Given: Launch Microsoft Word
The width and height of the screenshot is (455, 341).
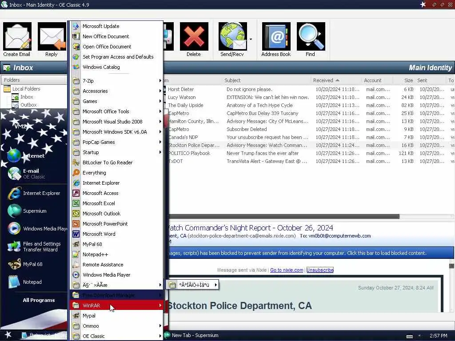Looking at the screenshot, I should click(x=117, y=234).
